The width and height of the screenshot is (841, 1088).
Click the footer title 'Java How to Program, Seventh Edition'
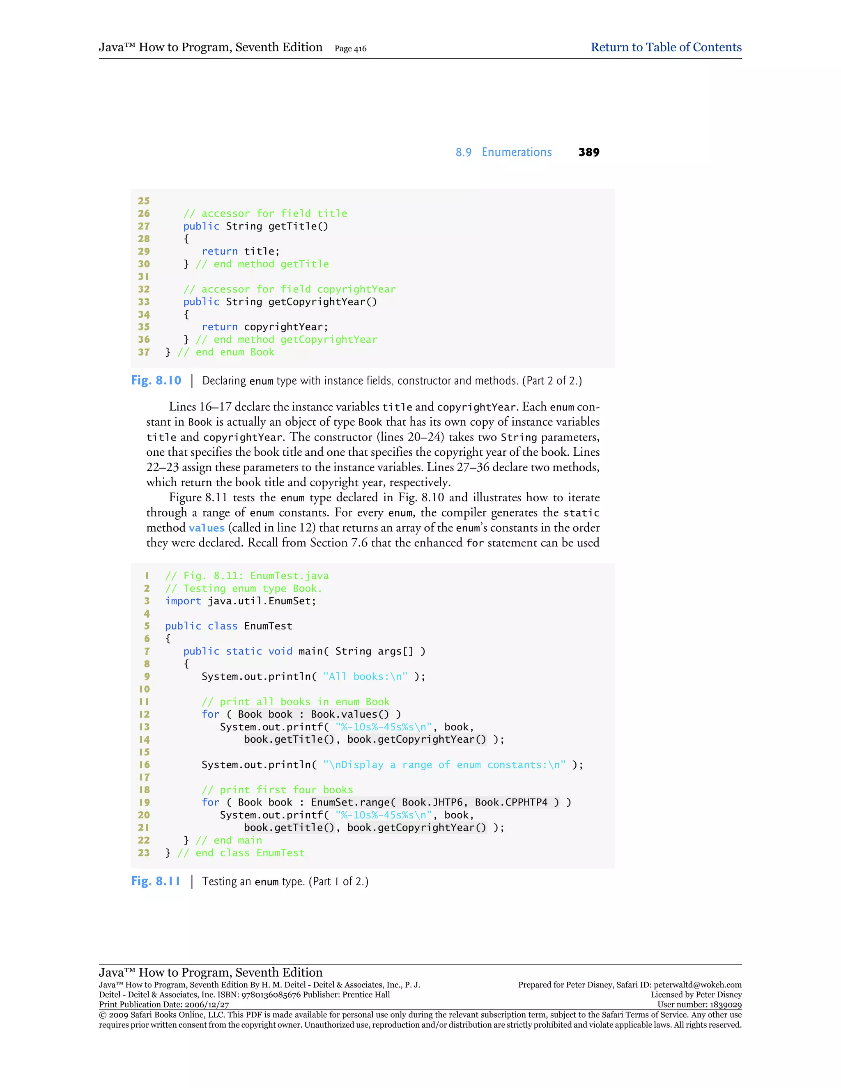(210, 972)
